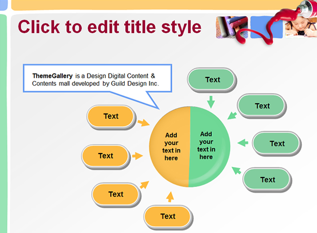
Task: Click the 'Click to edit title style' heading
Action: (110, 26)
